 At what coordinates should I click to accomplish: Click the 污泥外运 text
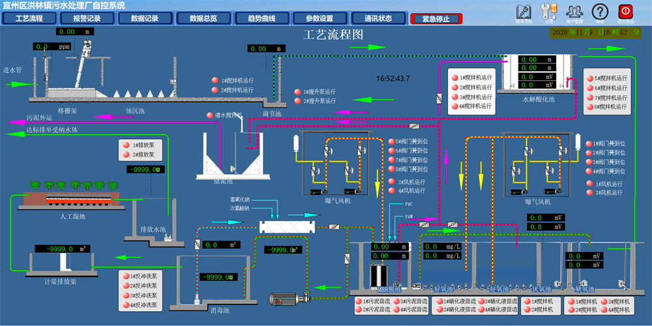click(x=40, y=117)
